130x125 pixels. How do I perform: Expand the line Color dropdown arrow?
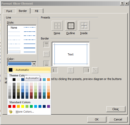(34, 64)
